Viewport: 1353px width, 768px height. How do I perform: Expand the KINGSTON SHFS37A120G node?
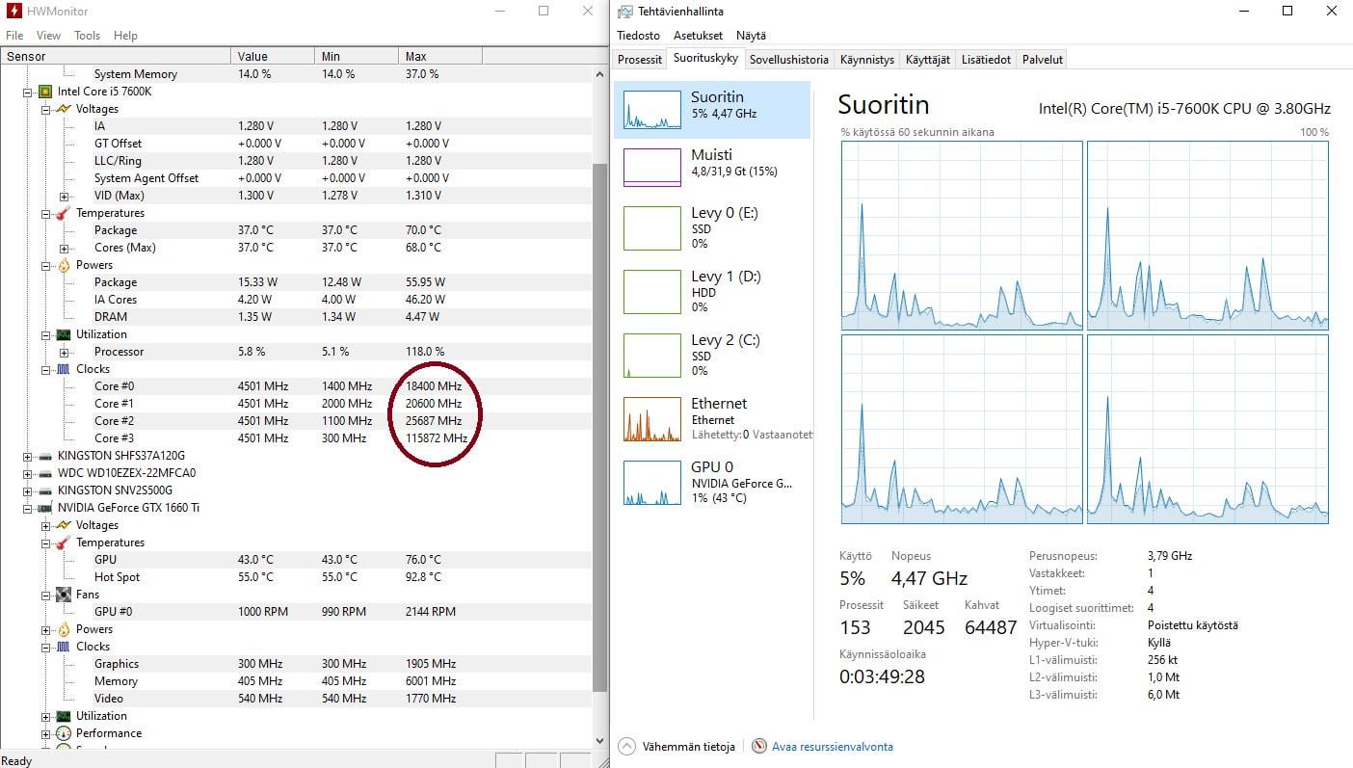coord(28,456)
